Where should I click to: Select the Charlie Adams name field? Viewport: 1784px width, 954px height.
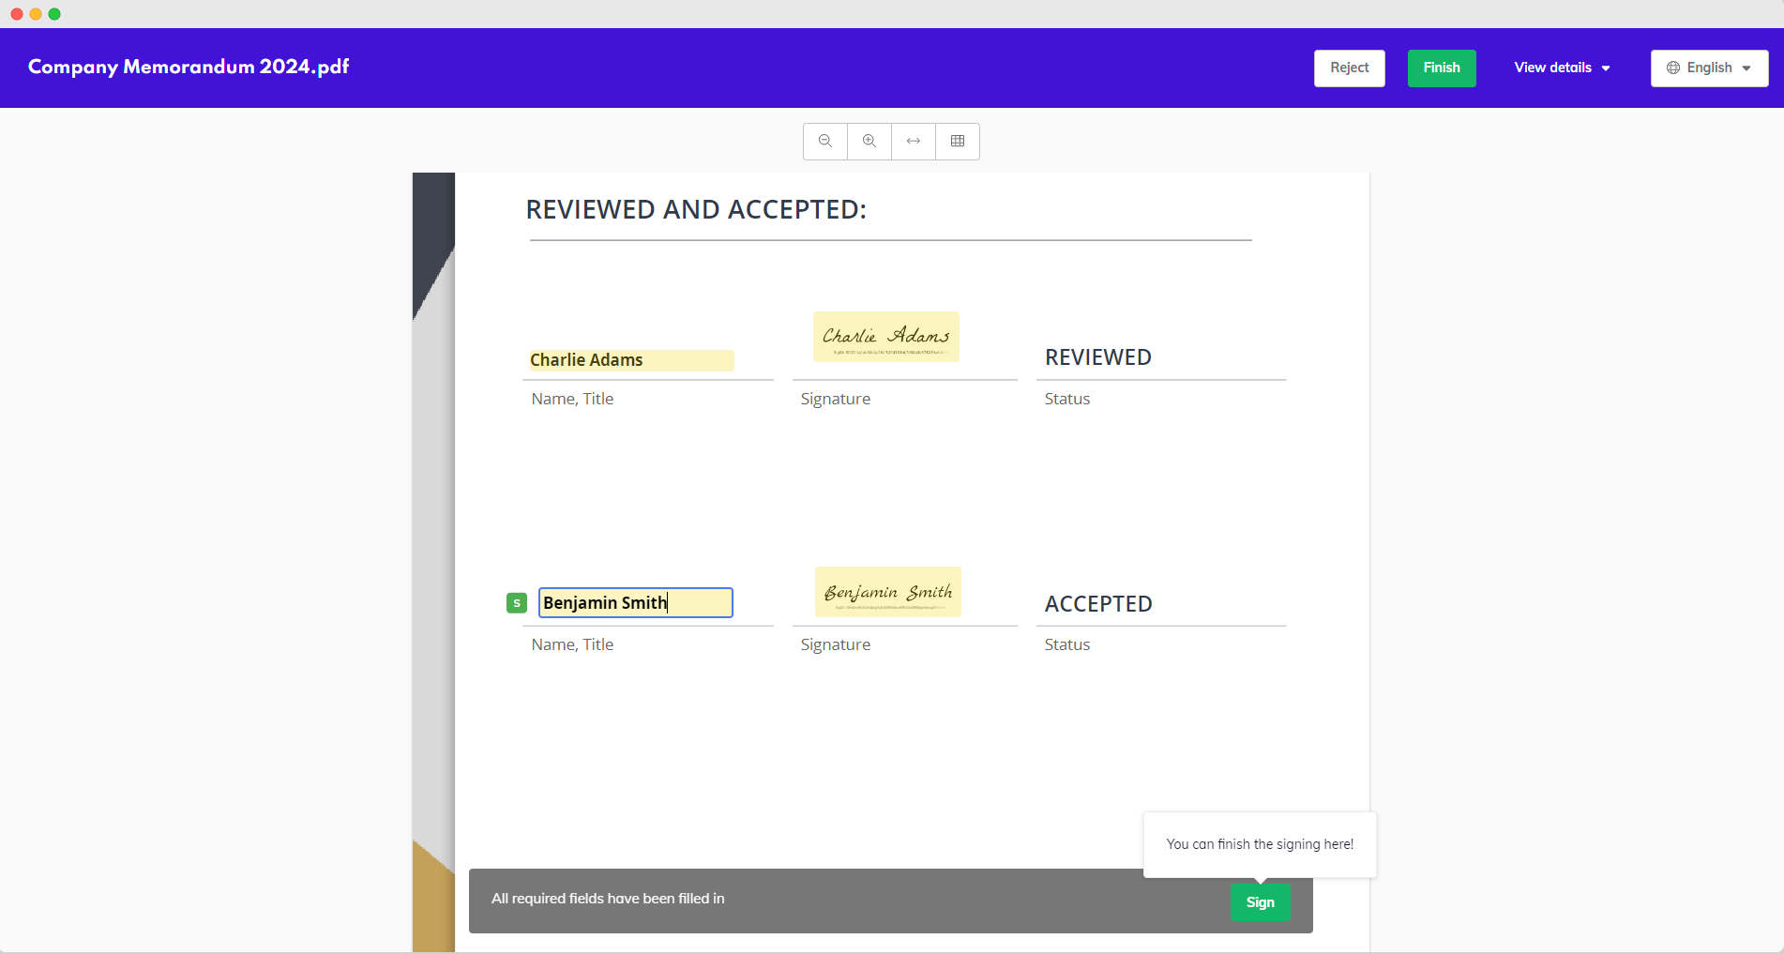(x=631, y=360)
